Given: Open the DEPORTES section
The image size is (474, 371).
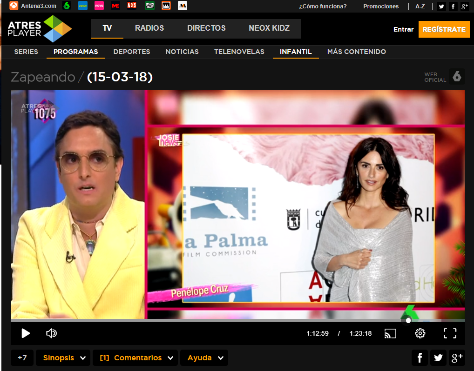Looking at the screenshot, I should pyautogui.click(x=131, y=52).
